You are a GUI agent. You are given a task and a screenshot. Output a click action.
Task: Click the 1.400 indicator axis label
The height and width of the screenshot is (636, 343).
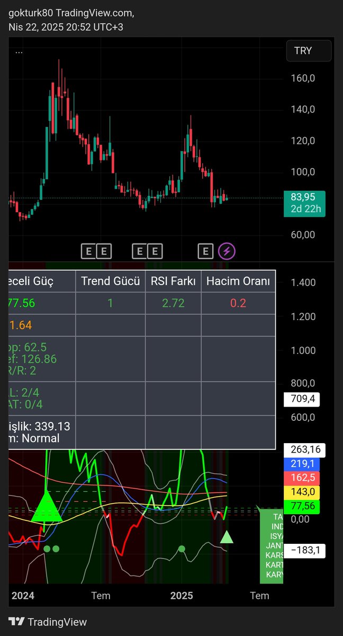(x=302, y=282)
